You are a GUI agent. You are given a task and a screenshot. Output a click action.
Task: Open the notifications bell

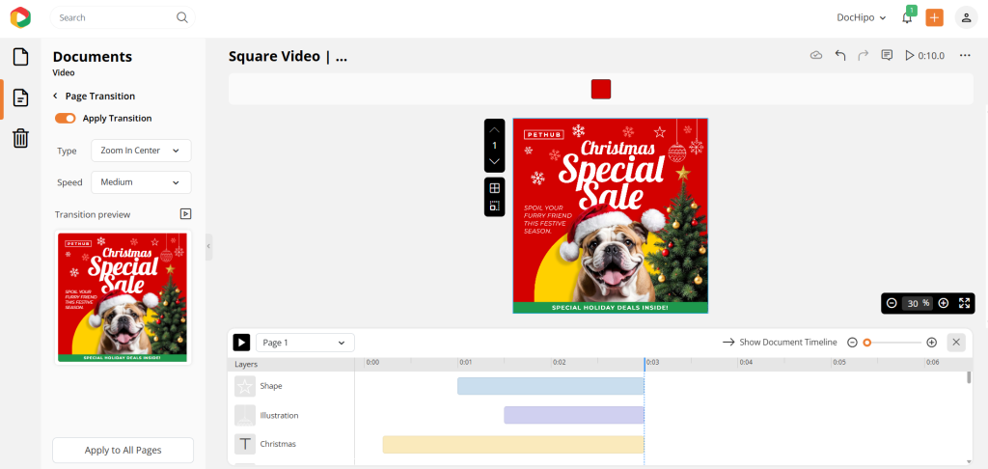tap(907, 17)
